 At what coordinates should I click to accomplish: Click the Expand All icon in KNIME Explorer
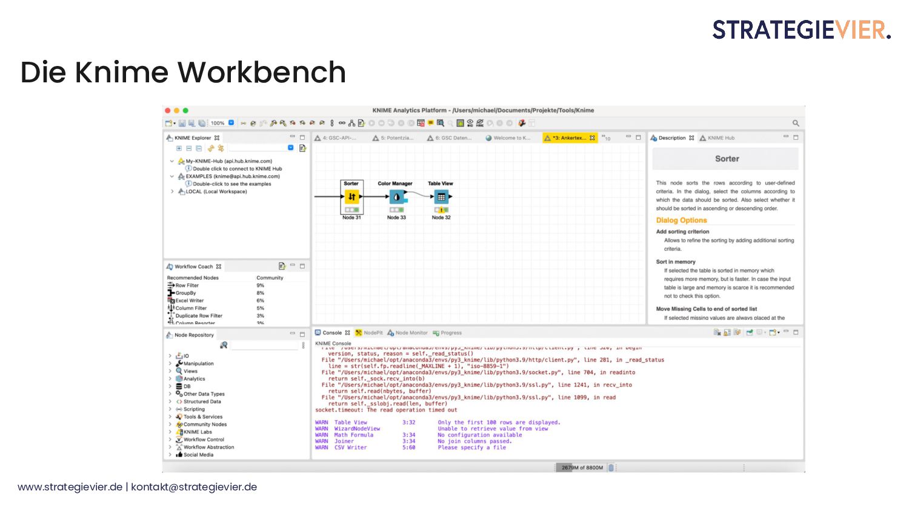coord(179,148)
